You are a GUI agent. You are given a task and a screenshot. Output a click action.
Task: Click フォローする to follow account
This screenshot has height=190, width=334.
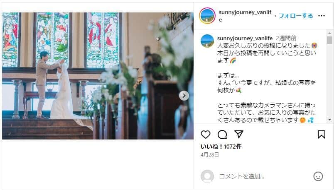tap(296, 16)
